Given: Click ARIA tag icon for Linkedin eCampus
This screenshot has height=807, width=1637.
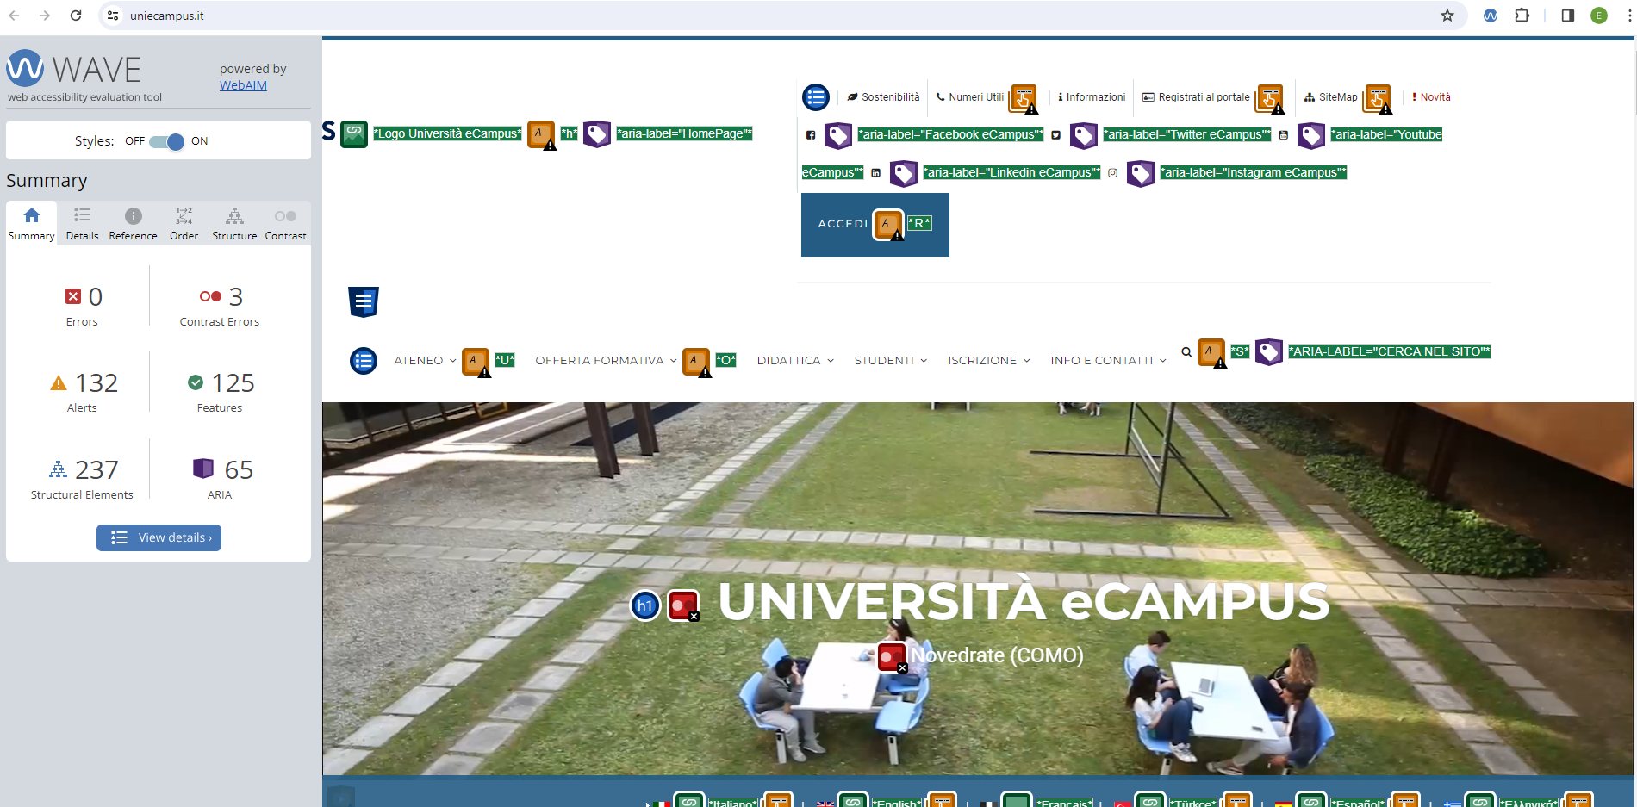Looking at the screenshot, I should point(904,173).
